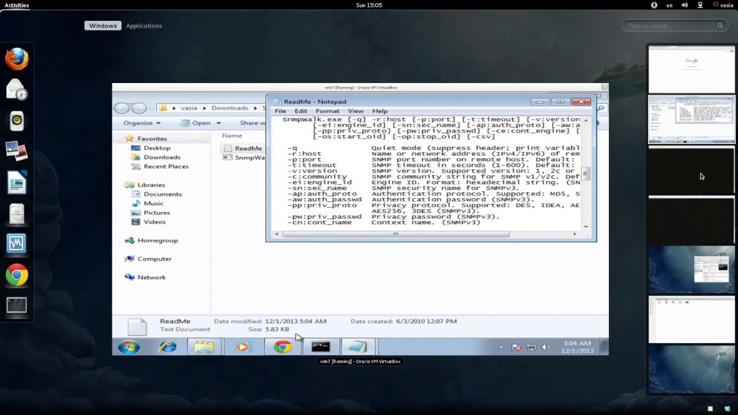
Task: Click Dropbox icon in message tray
Action: (x=727, y=409)
